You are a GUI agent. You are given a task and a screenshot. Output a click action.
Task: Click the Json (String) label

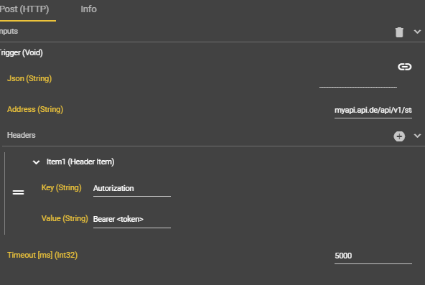click(x=29, y=79)
